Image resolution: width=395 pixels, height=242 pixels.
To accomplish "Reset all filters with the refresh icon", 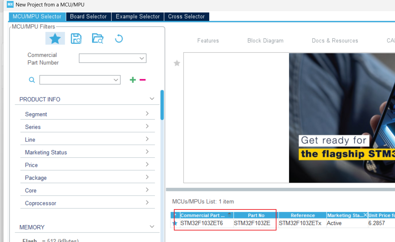I will click(x=119, y=39).
